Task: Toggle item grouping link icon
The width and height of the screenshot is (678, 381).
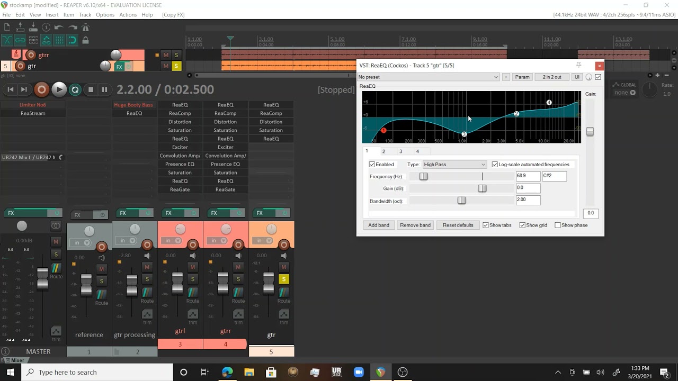Action: tap(20, 40)
